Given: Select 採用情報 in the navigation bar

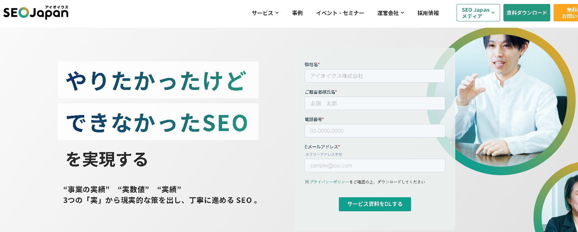Looking at the screenshot, I should pyautogui.click(x=428, y=13).
